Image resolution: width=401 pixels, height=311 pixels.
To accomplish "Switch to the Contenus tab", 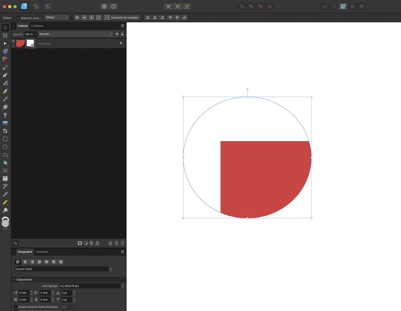I will (x=37, y=26).
